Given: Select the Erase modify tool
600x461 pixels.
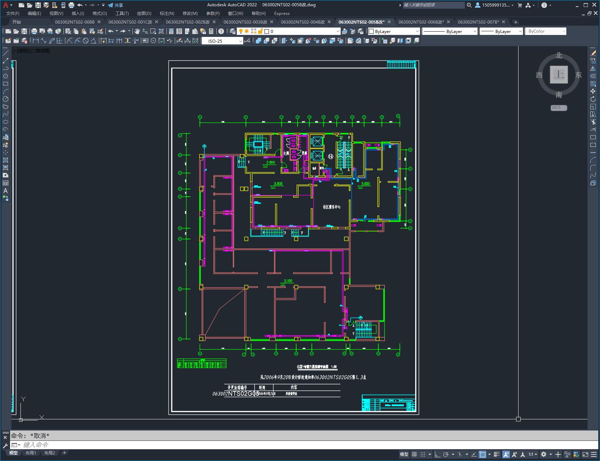Looking at the screenshot, I should (593, 53).
